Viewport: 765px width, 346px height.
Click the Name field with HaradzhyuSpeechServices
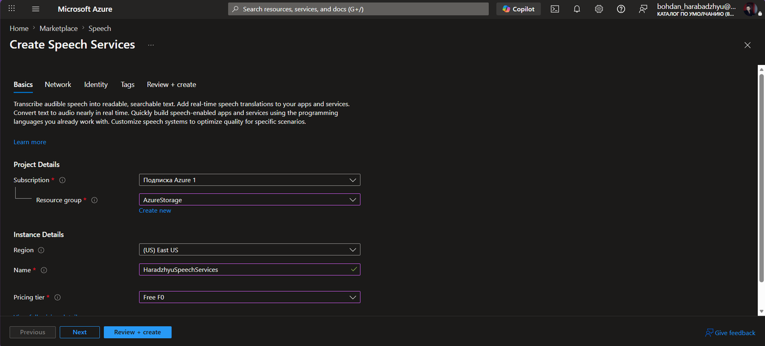point(250,270)
